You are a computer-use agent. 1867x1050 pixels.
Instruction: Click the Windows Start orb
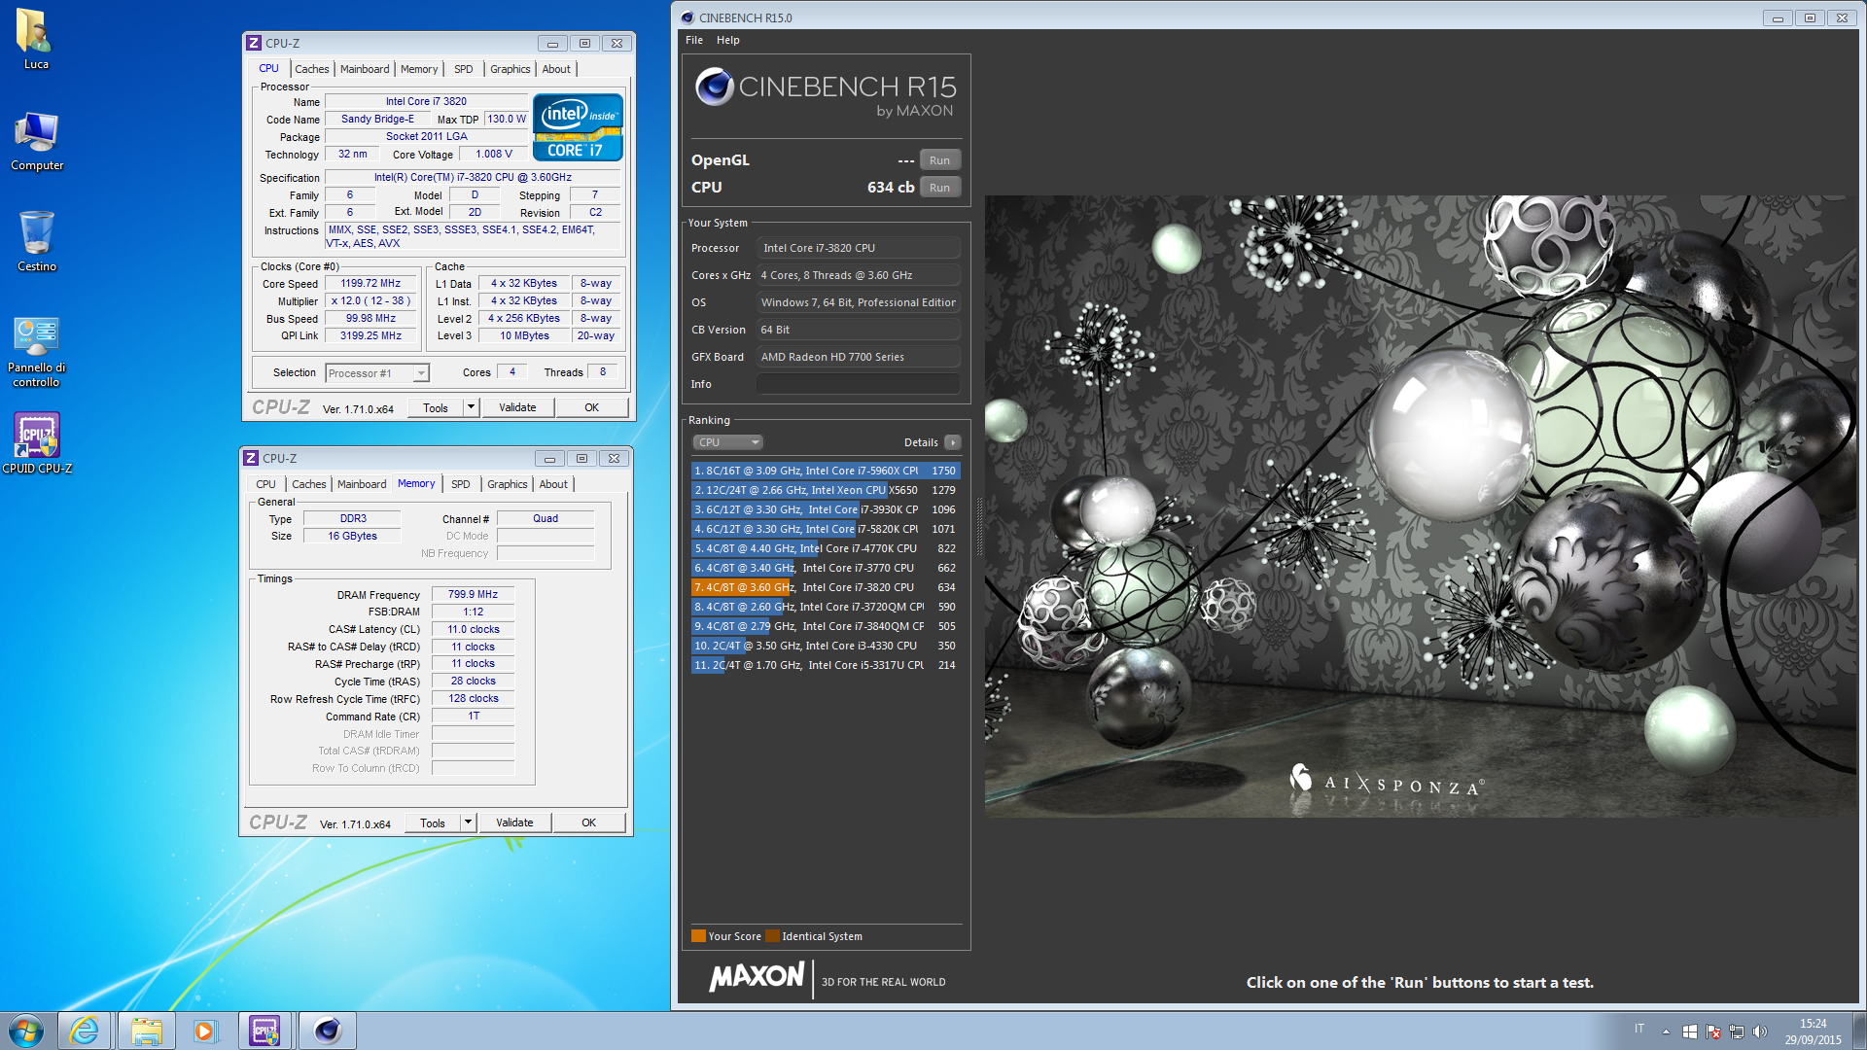pos(26,1031)
